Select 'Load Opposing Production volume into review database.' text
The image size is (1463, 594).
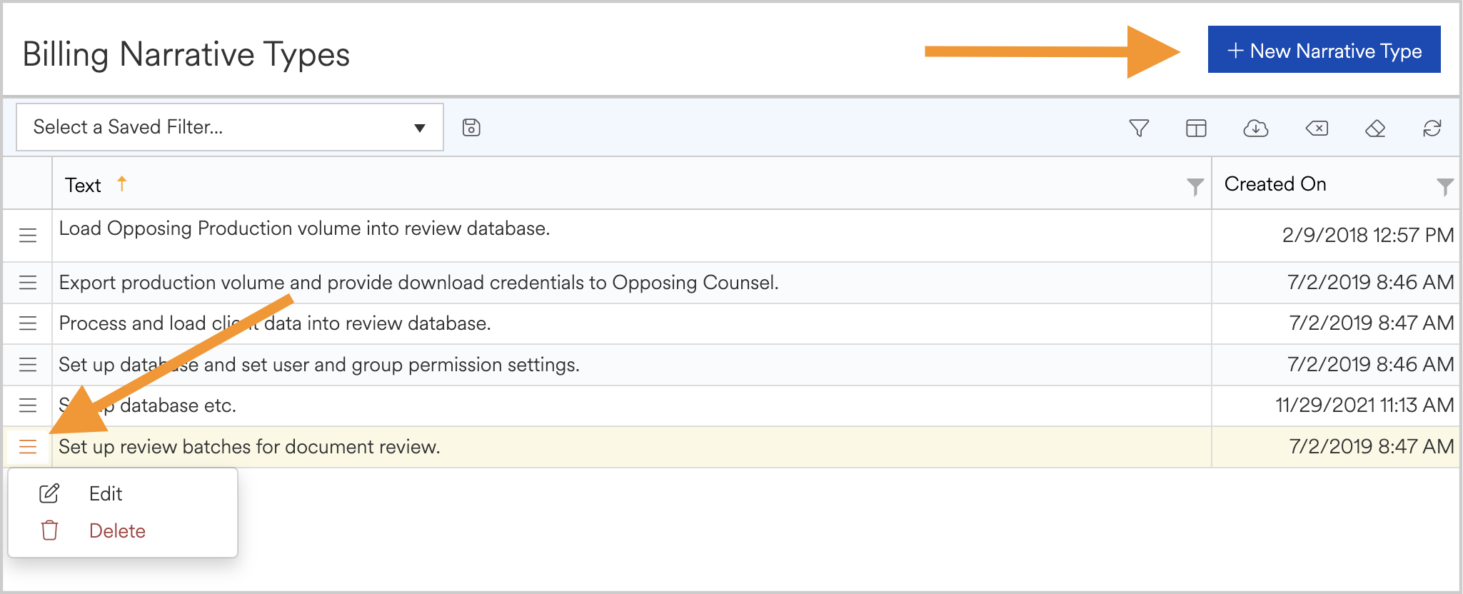point(304,228)
